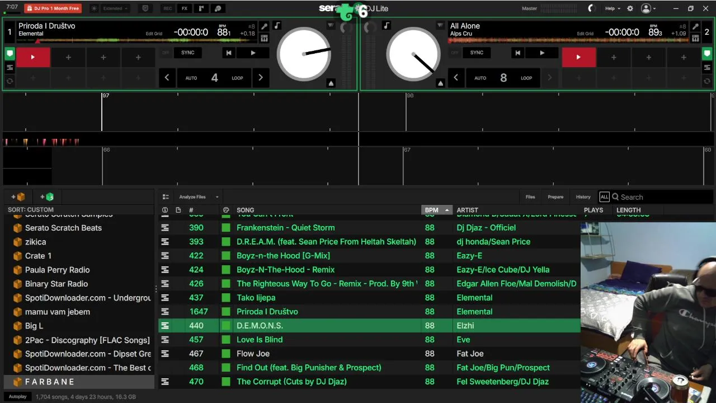The width and height of the screenshot is (716, 403).
Task: Open the REC recording panel
Action: pos(168,8)
